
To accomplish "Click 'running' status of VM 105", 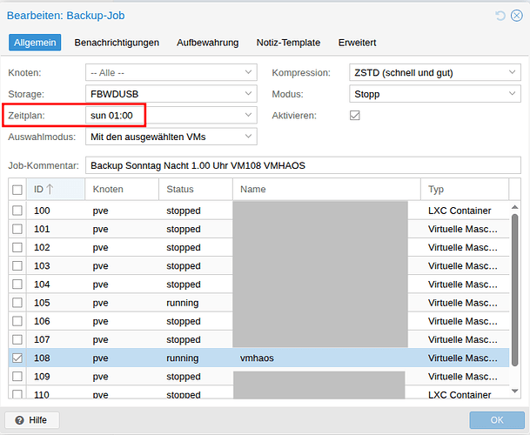I will [x=182, y=303].
